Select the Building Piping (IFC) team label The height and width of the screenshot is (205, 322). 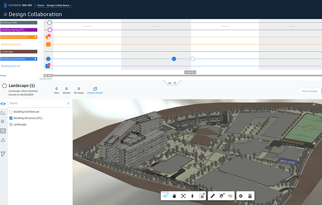coord(19,30)
